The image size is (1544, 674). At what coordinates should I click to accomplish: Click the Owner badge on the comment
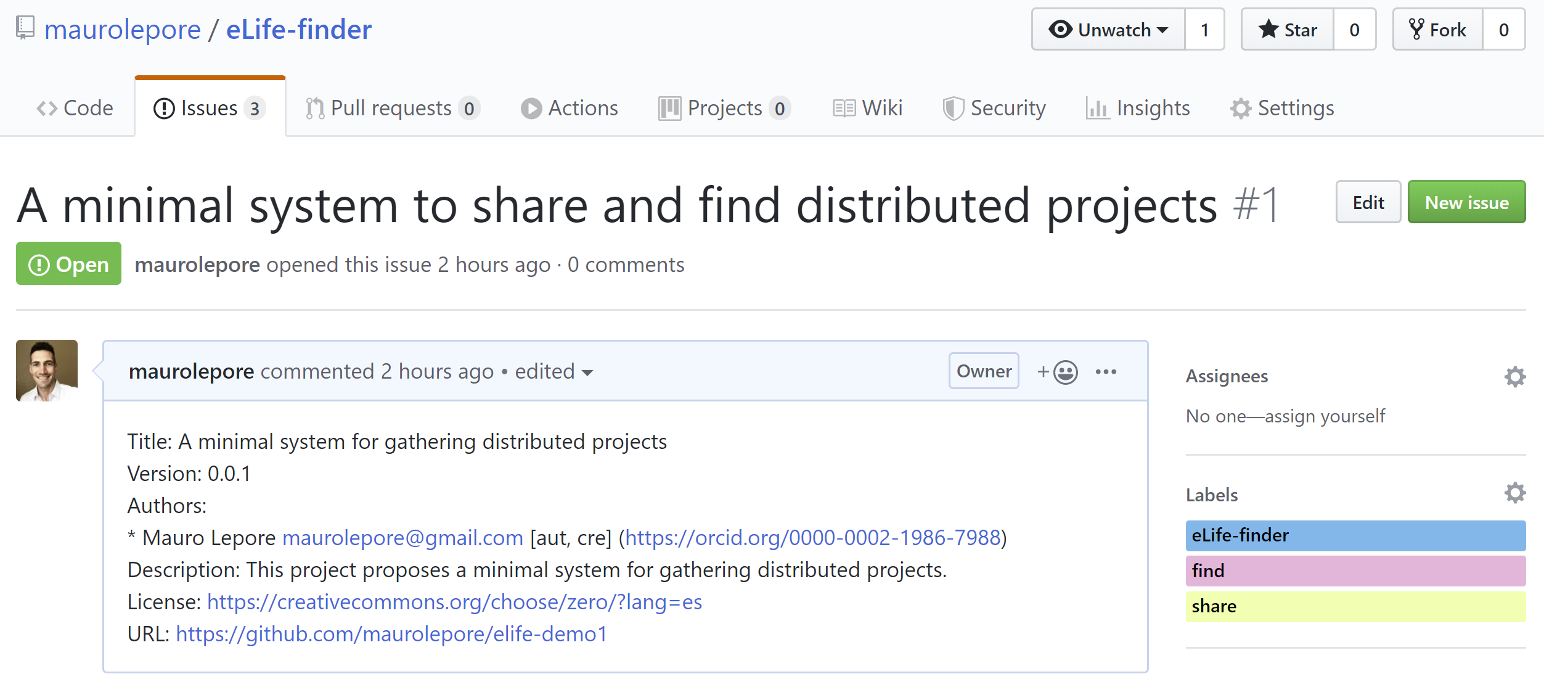[x=984, y=371]
